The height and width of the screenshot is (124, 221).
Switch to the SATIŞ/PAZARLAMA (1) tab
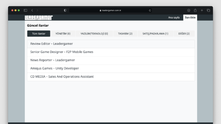pyautogui.click(x=155, y=34)
